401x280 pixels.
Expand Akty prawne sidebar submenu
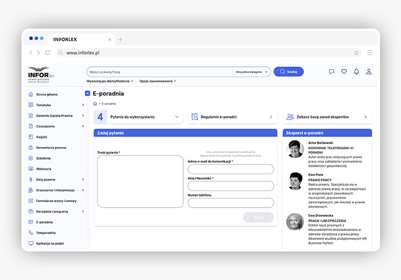point(83,179)
